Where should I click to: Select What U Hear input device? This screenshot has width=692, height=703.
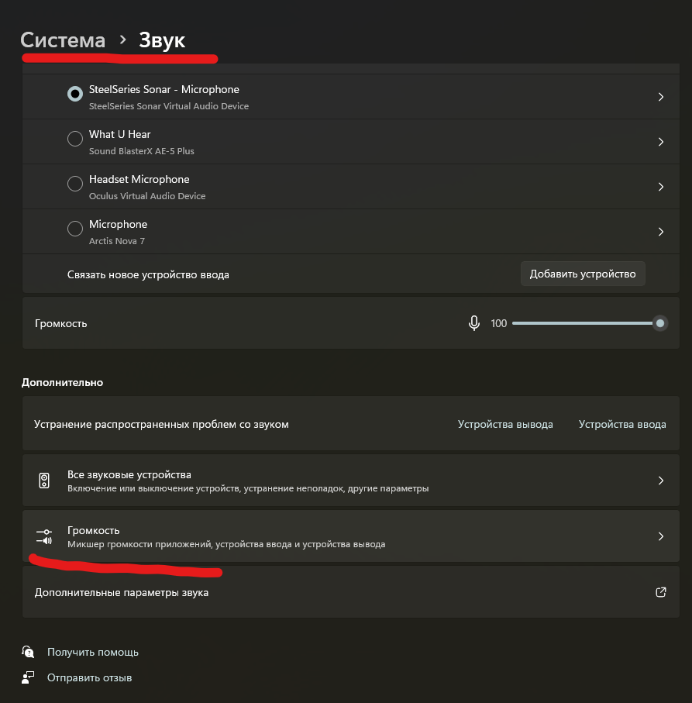click(x=75, y=140)
